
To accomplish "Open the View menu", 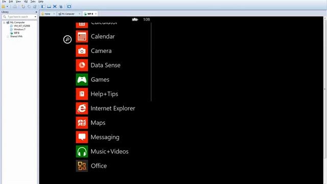I will click(x=18, y=2).
